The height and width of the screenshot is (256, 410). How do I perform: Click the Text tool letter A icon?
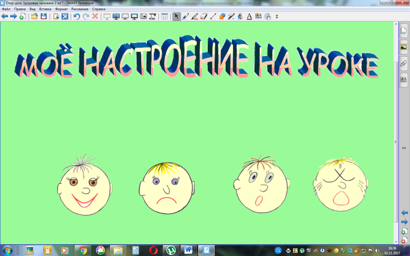point(249,16)
